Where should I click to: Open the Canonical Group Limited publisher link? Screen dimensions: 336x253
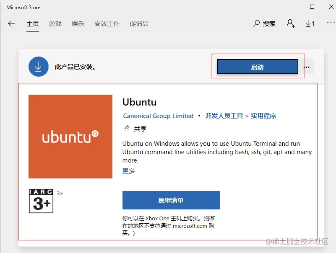pos(158,116)
